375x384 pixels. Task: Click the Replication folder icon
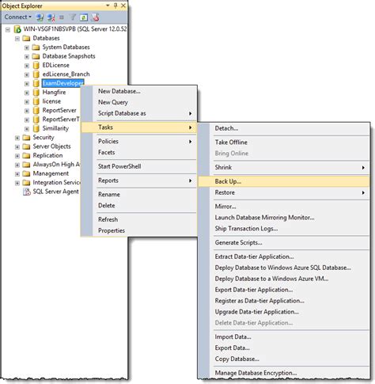tap(26, 155)
